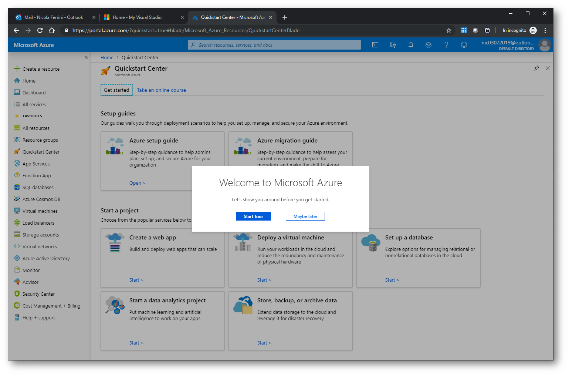Open the Chrome three-dot menu

click(545, 30)
